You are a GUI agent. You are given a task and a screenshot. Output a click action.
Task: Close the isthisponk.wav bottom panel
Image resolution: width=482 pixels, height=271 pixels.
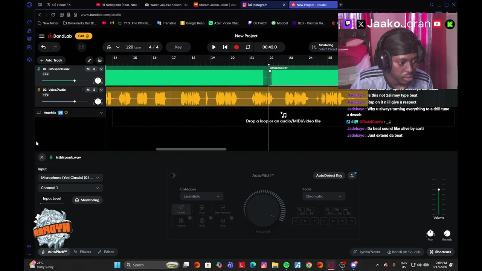click(42, 157)
